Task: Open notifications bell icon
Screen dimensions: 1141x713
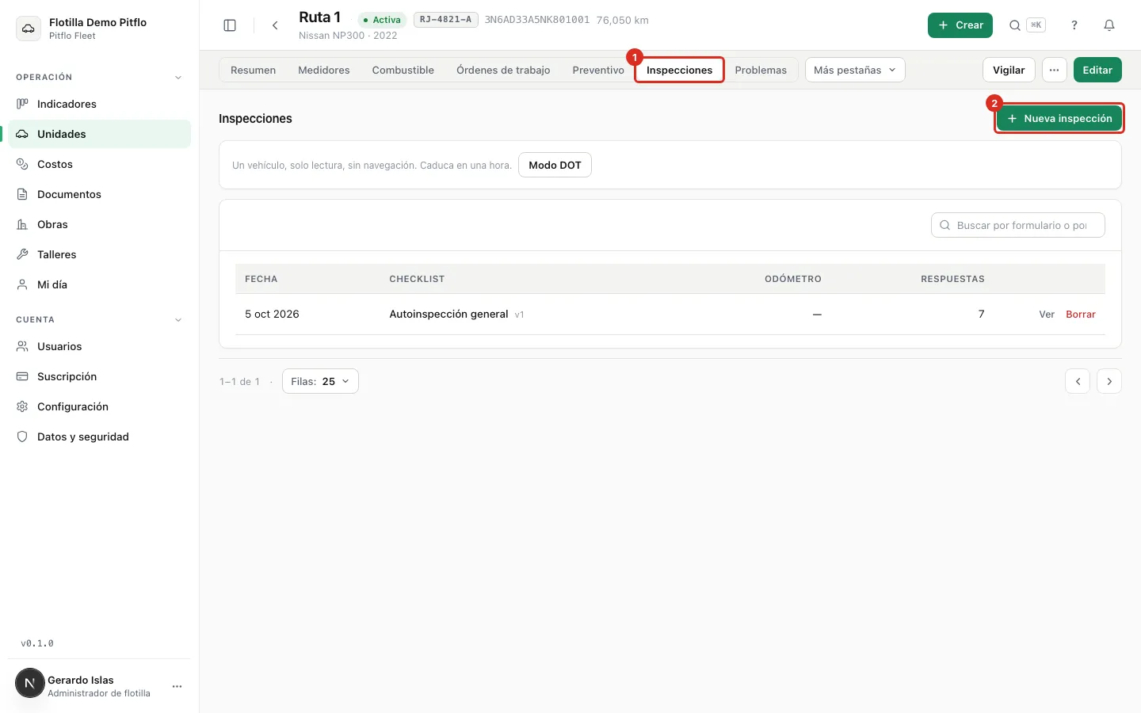Action: (x=1109, y=25)
